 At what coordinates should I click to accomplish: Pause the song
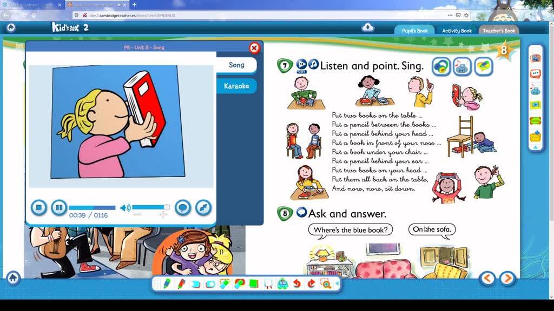pyautogui.click(x=59, y=208)
